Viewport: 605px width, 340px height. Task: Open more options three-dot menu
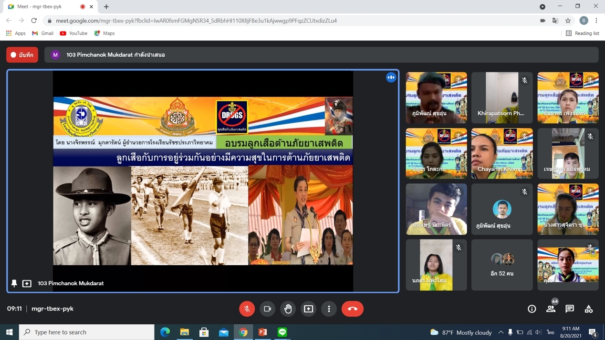[329, 309]
